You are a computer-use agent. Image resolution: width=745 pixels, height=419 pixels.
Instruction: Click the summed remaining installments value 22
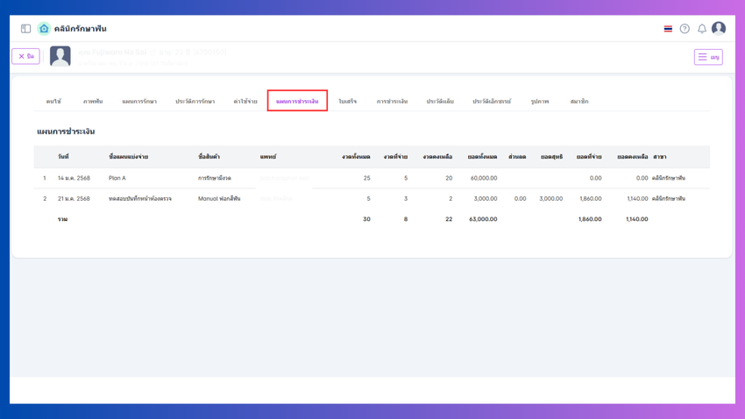[x=449, y=219]
